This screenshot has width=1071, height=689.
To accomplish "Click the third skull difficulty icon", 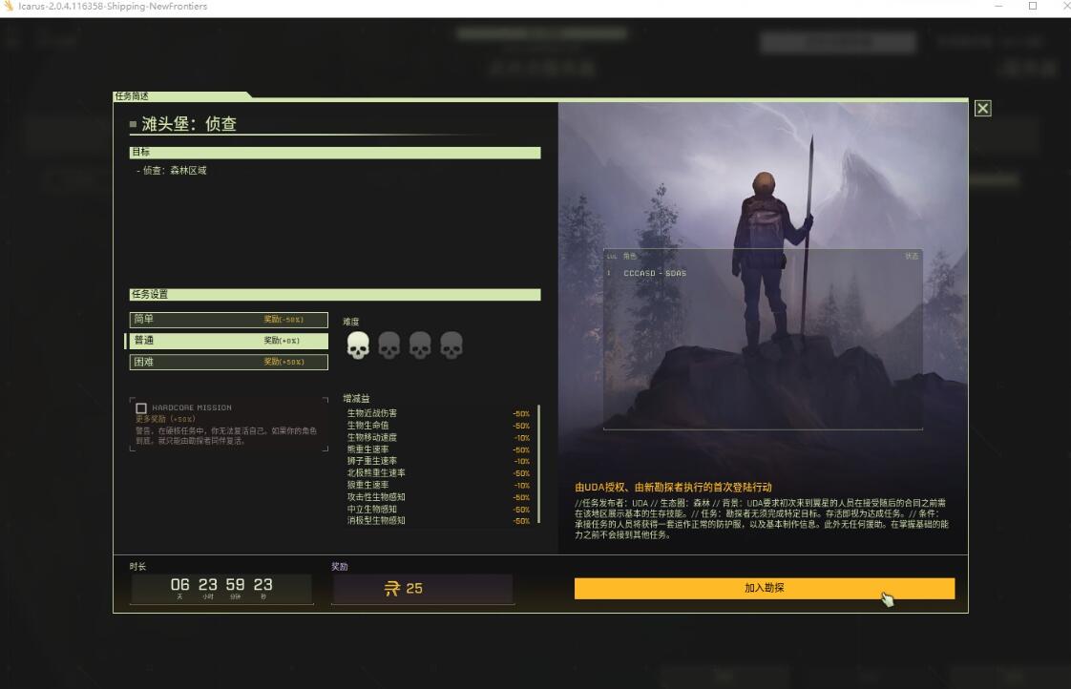I will pyautogui.click(x=420, y=345).
